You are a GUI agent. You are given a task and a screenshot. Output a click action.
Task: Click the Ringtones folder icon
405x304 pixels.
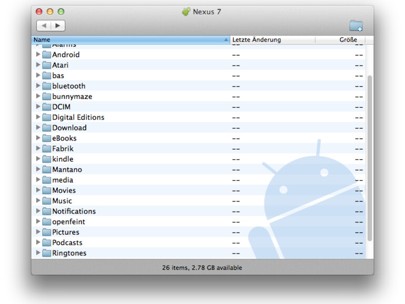(x=46, y=253)
